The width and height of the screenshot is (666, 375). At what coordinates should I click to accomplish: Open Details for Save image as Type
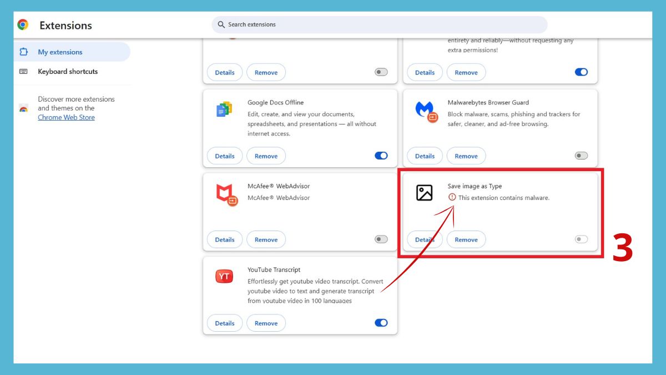click(x=425, y=239)
